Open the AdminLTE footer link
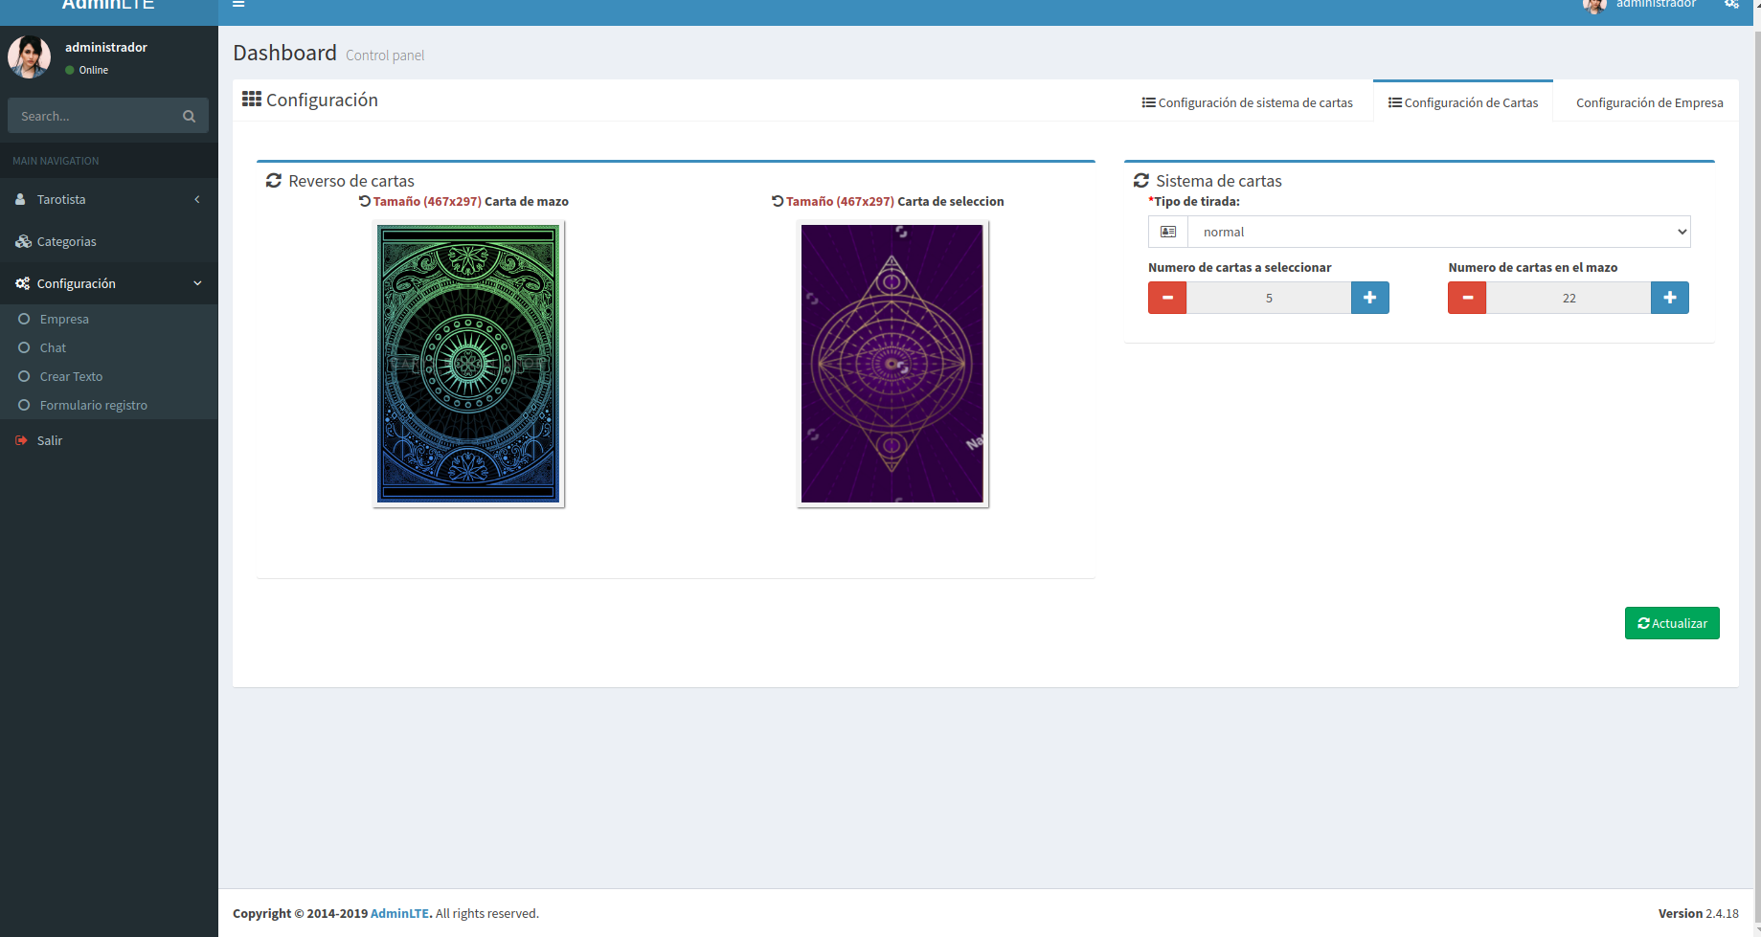Screen dimensions: 1761x937 click(399, 913)
